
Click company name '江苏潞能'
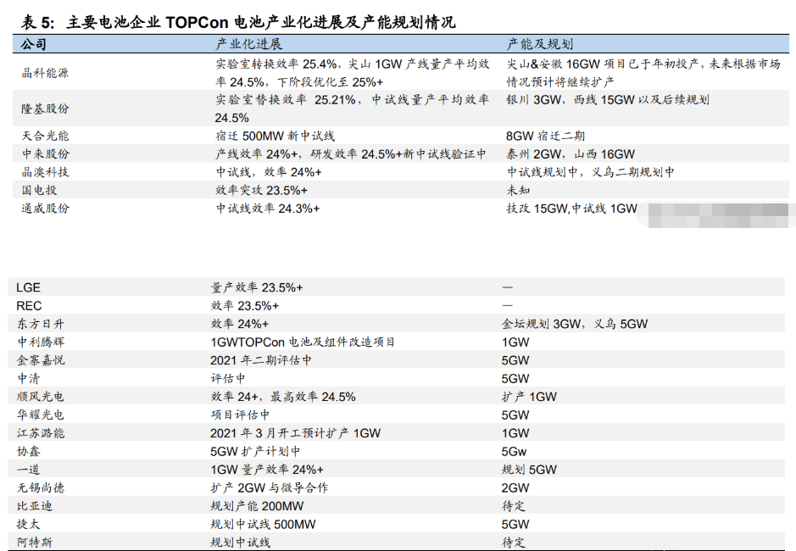41,433
